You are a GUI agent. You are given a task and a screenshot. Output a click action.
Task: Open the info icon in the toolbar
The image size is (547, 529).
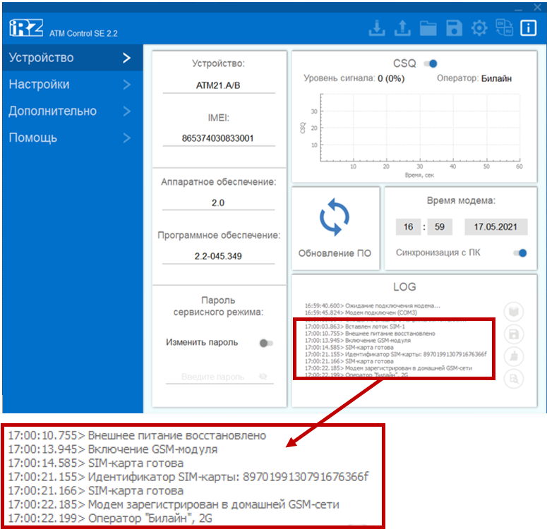528,28
